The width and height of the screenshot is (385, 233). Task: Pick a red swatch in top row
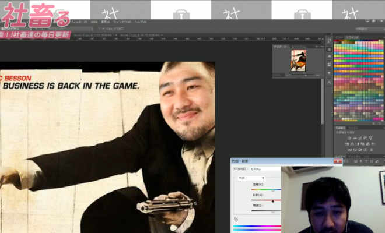(337, 41)
